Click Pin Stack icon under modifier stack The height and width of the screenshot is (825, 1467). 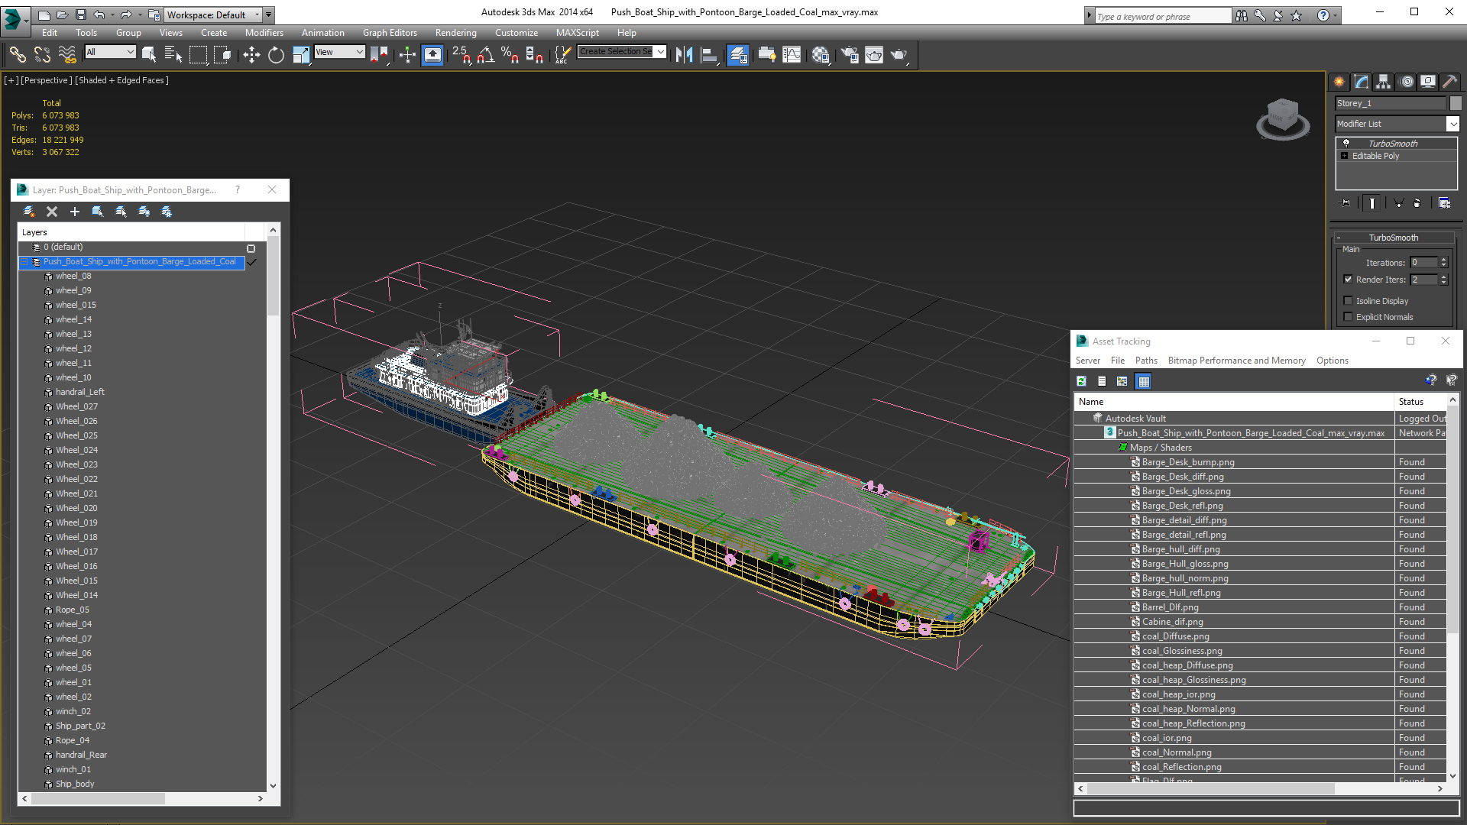coord(1346,203)
